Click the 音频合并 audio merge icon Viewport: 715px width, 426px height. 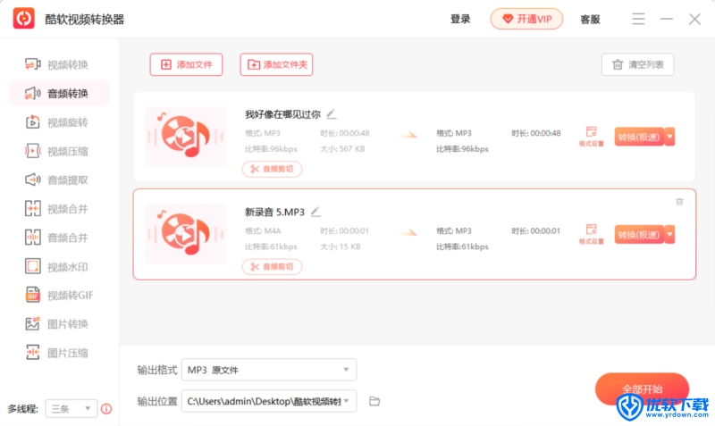pos(33,238)
